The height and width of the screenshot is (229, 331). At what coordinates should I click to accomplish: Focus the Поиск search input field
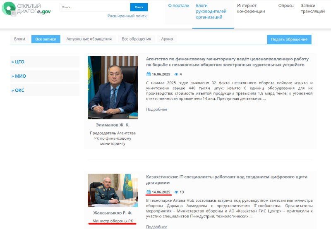click(95, 7)
